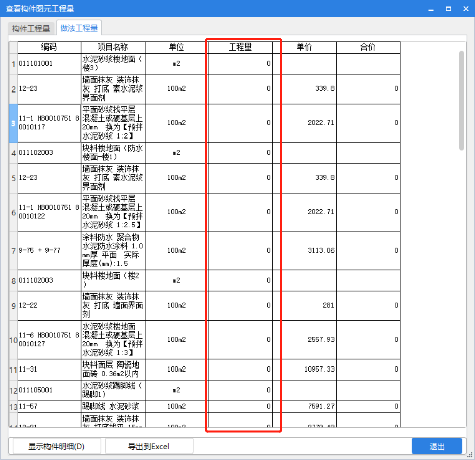
Task: Click item name 涂料防水 聚合物水泥防水涂料
Action: click(113, 251)
